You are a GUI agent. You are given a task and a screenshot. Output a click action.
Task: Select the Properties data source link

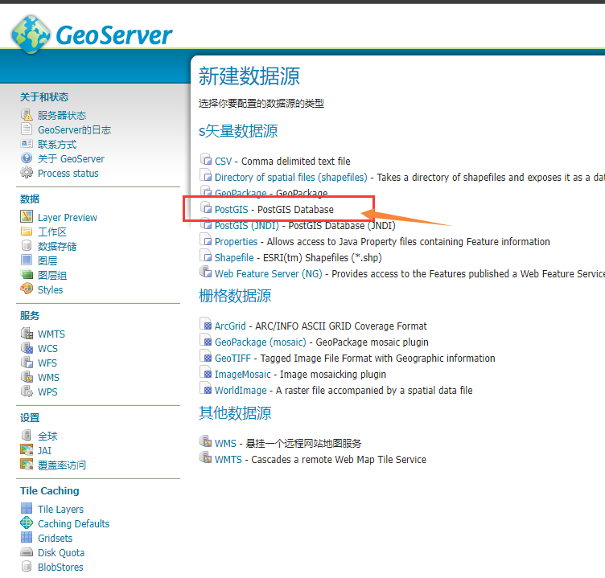236,242
